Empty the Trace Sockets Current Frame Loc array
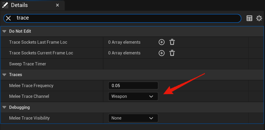 pos(172,53)
